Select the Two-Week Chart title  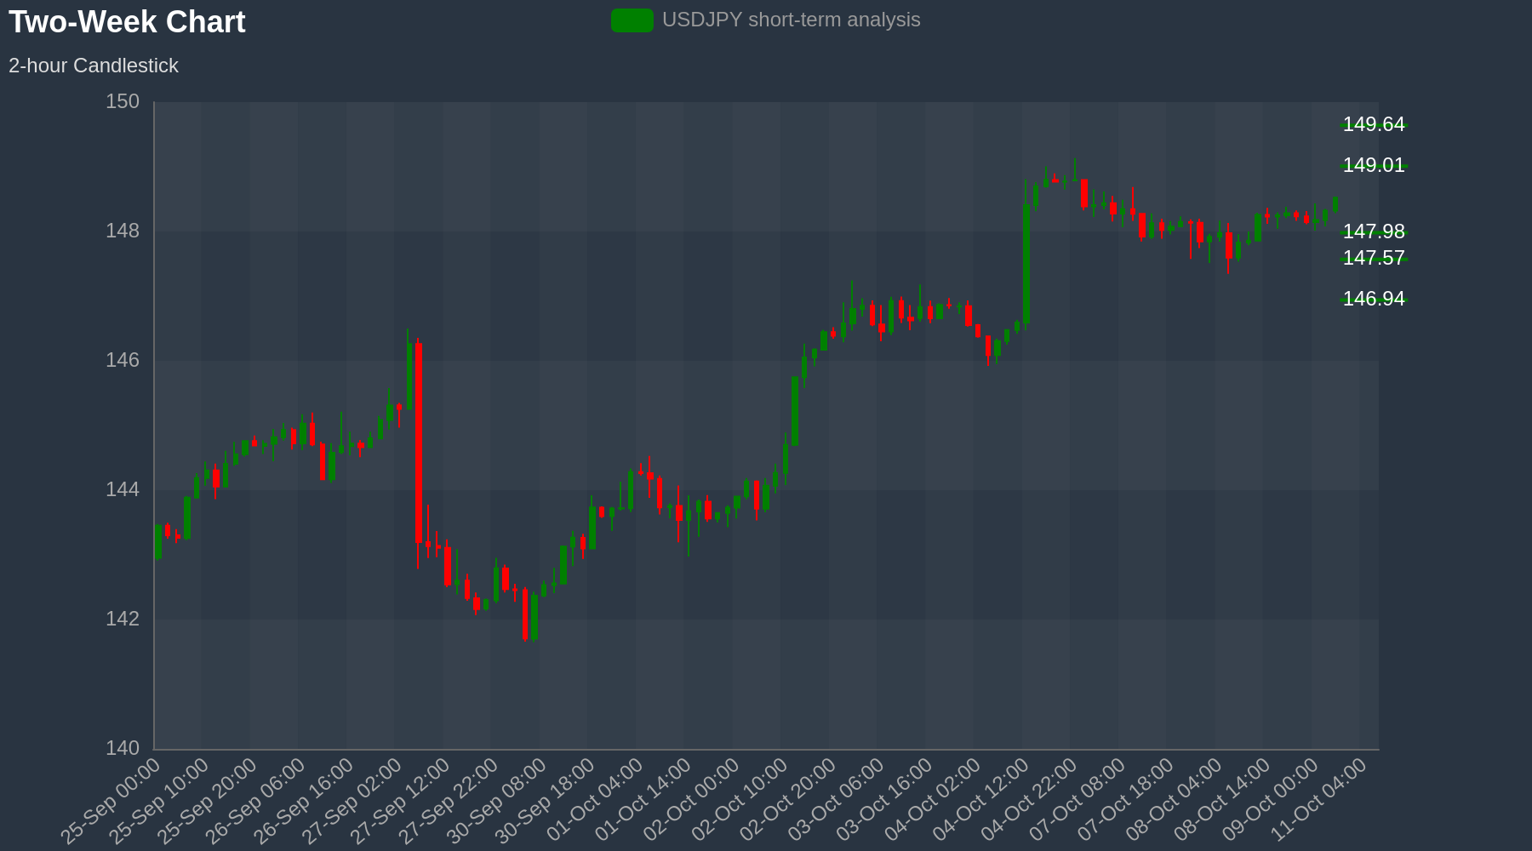pyautogui.click(x=127, y=22)
